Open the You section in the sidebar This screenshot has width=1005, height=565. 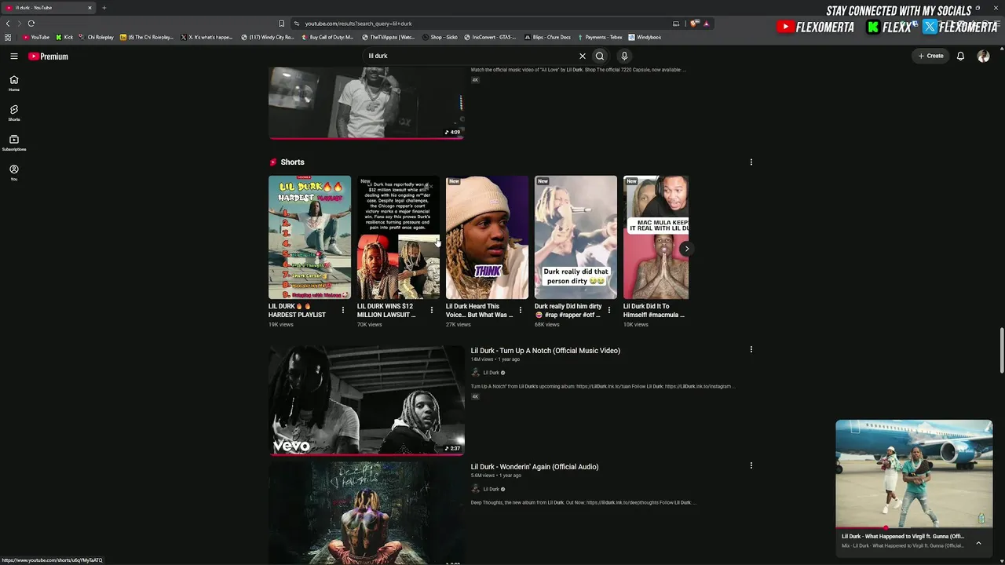(13, 172)
